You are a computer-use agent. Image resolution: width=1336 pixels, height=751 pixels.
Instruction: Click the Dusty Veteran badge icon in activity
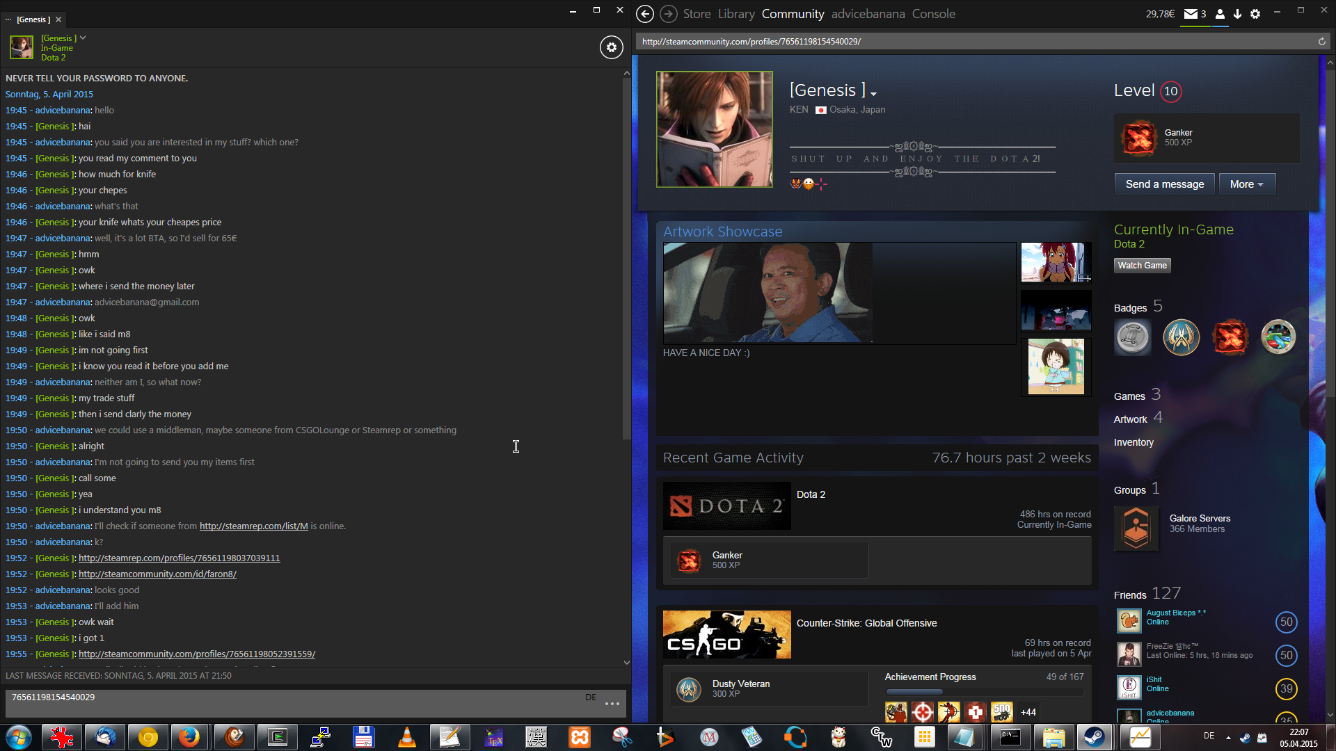[689, 689]
